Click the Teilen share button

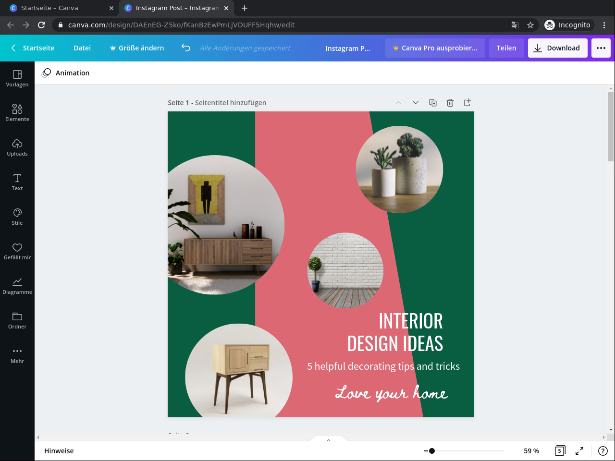[506, 48]
